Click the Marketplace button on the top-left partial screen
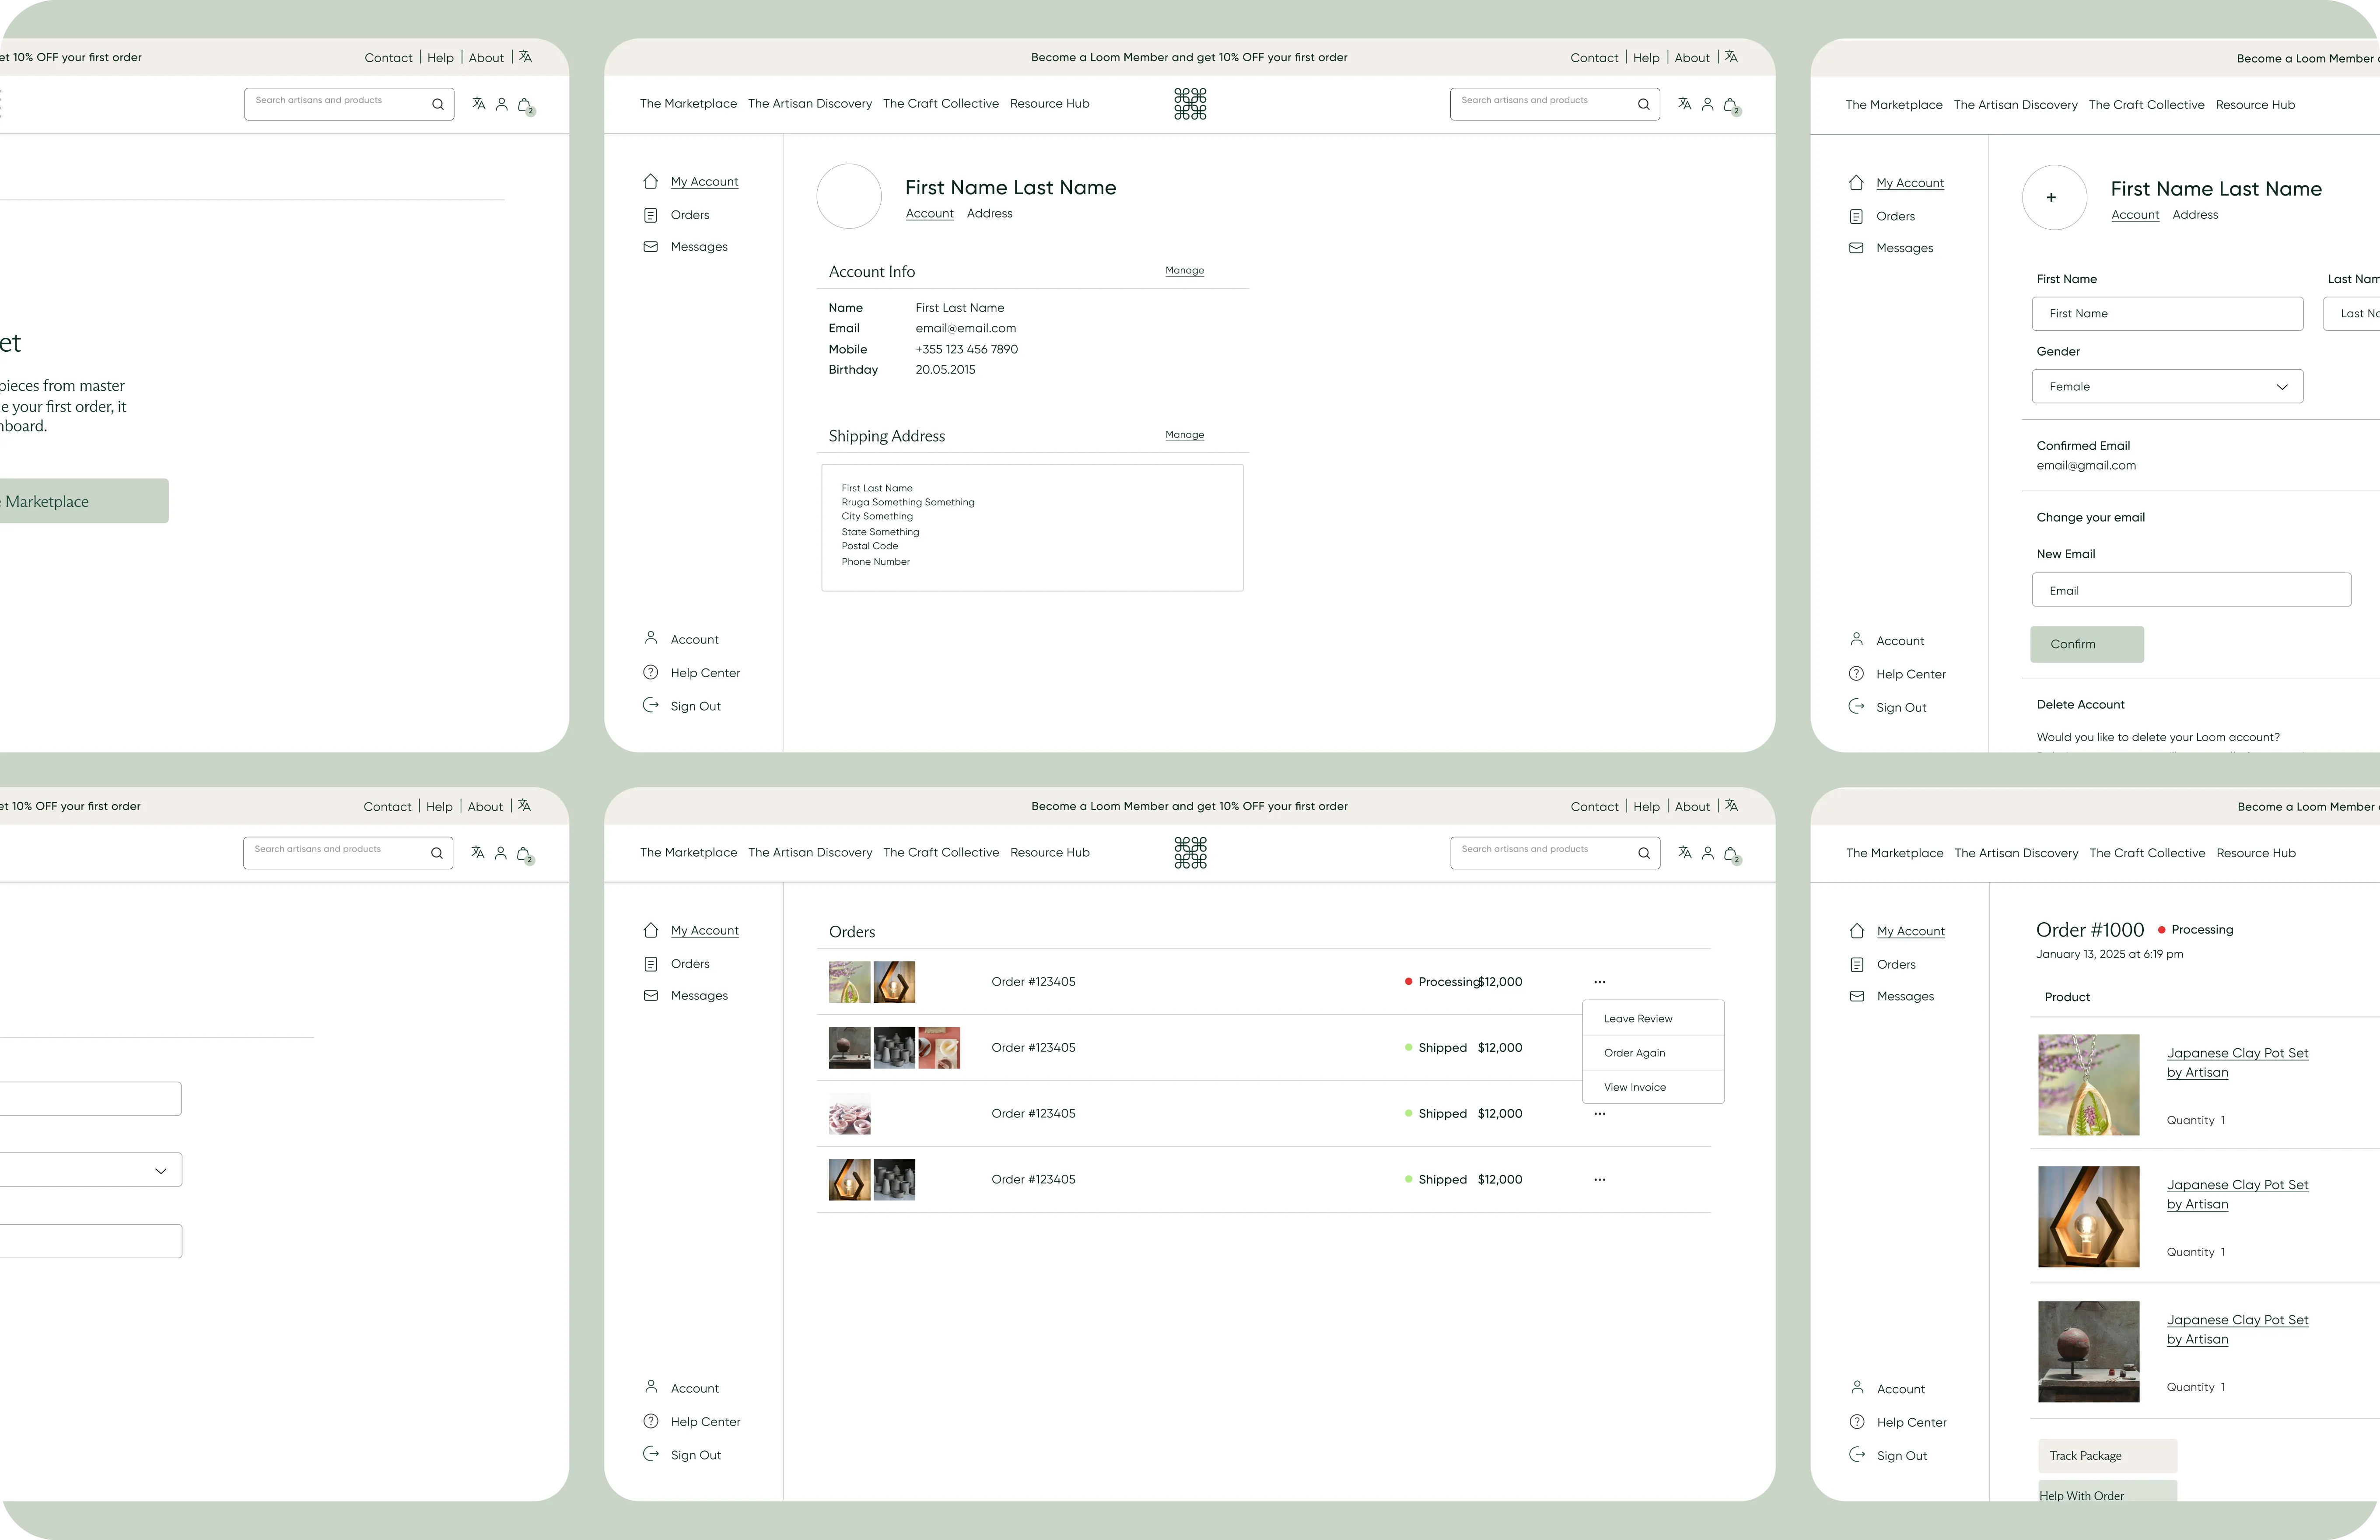This screenshot has width=2380, height=1540. pyautogui.click(x=84, y=501)
